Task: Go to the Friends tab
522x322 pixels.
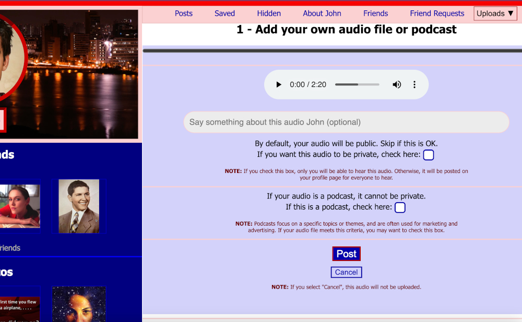Action: click(x=375, y=13)
